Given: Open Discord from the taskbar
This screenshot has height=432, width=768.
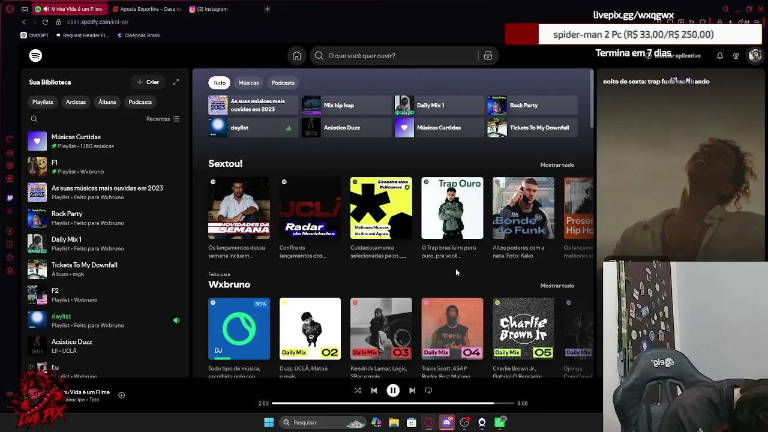Looking at the screenshot, I should pyautogui.click(x=446, y=422).
